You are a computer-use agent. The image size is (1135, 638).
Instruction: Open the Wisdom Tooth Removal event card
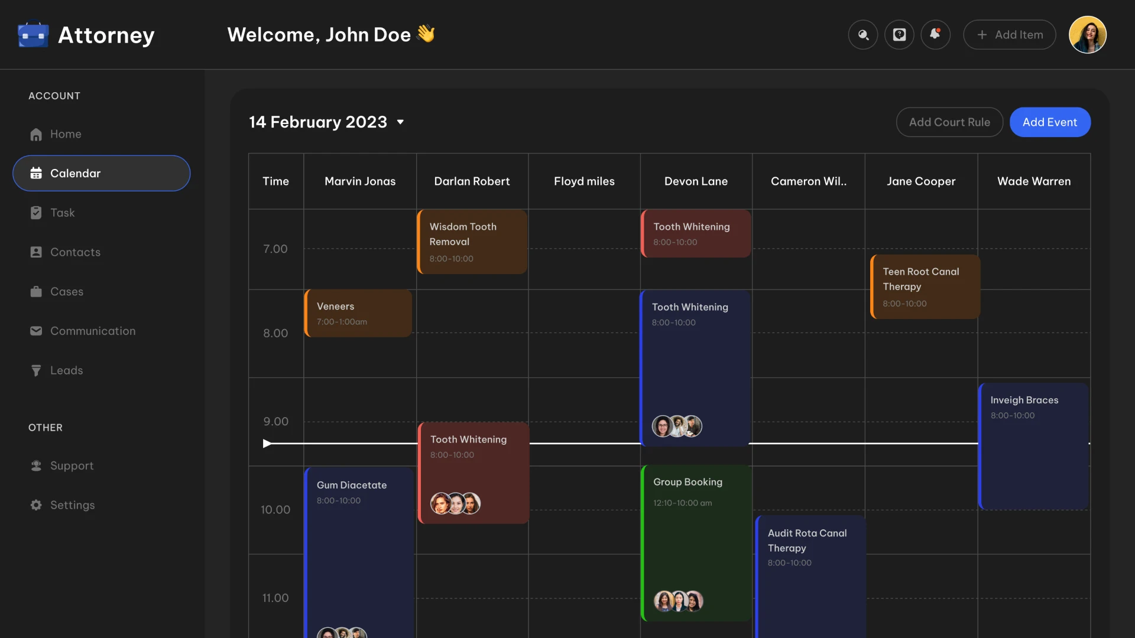point(472,241)
